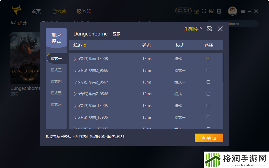This screenshot has height=168, width=269.
Task: Enable the 华南_T5905 route checkbox
Action: tap(208, 105)
